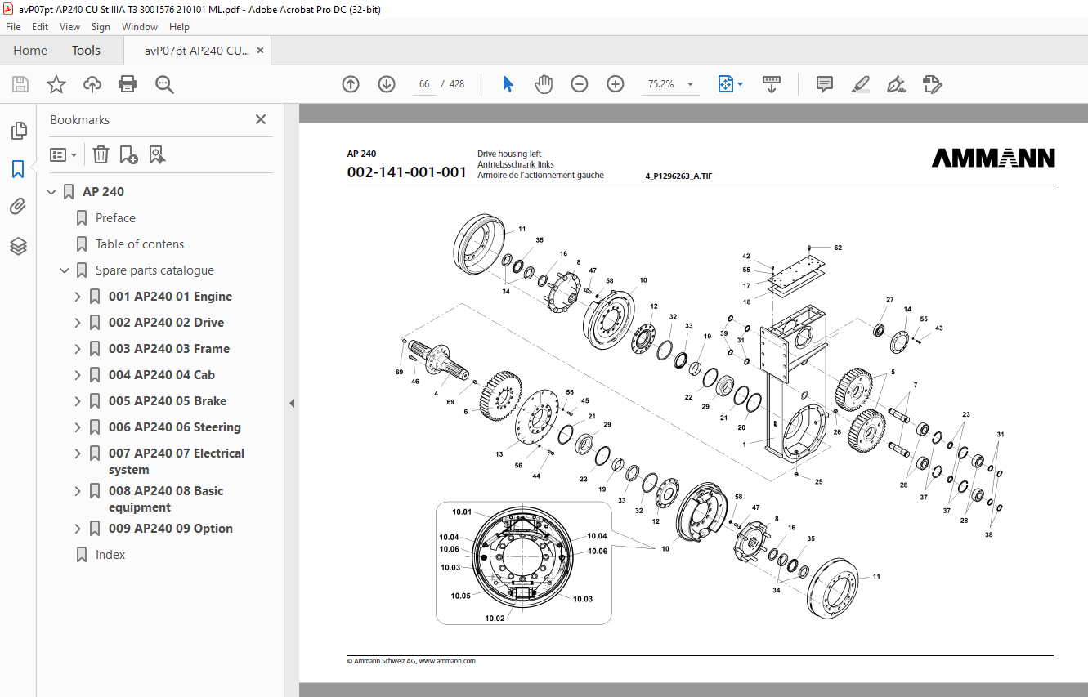Screen dimensions: 1088x697
Task: Jump to Index bookmark
Action: coord(110,555)
